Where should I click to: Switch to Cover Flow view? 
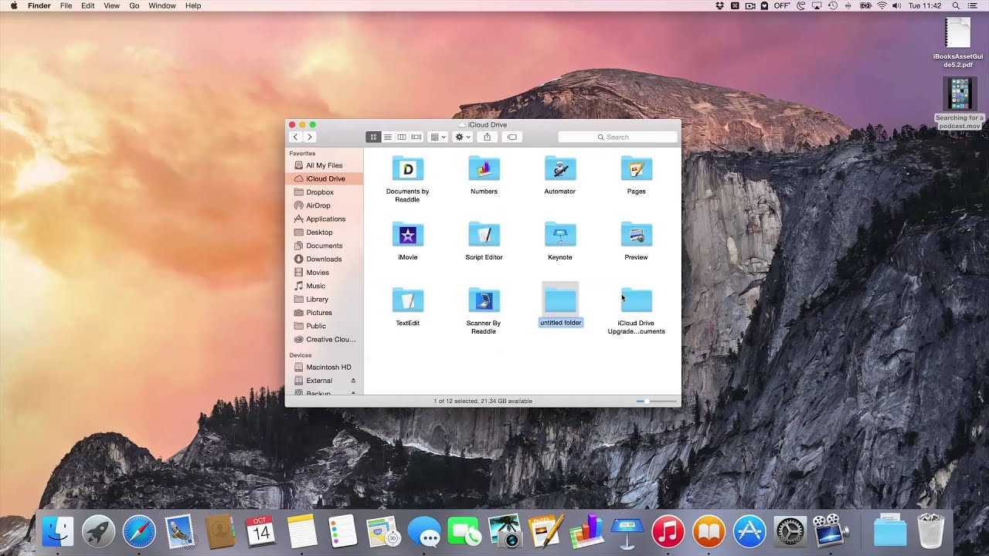pos(416,137)
